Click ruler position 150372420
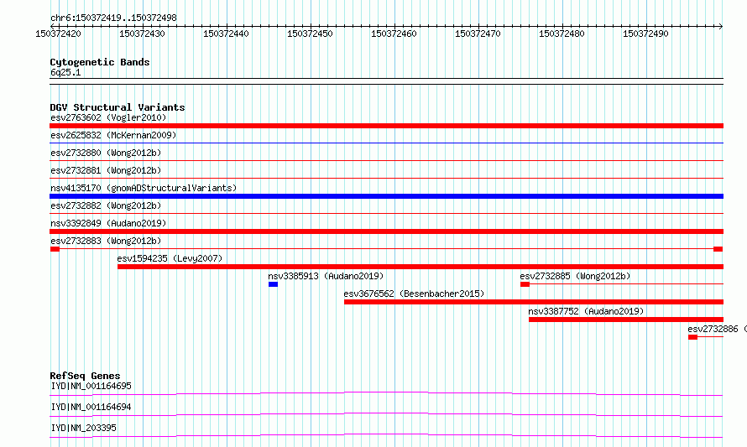 (58, 34)
